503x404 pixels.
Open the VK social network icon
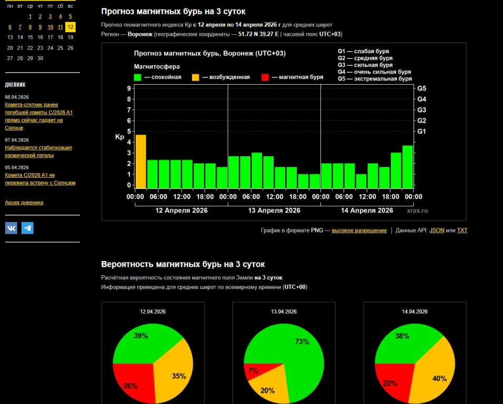click(x=11, y=228)
